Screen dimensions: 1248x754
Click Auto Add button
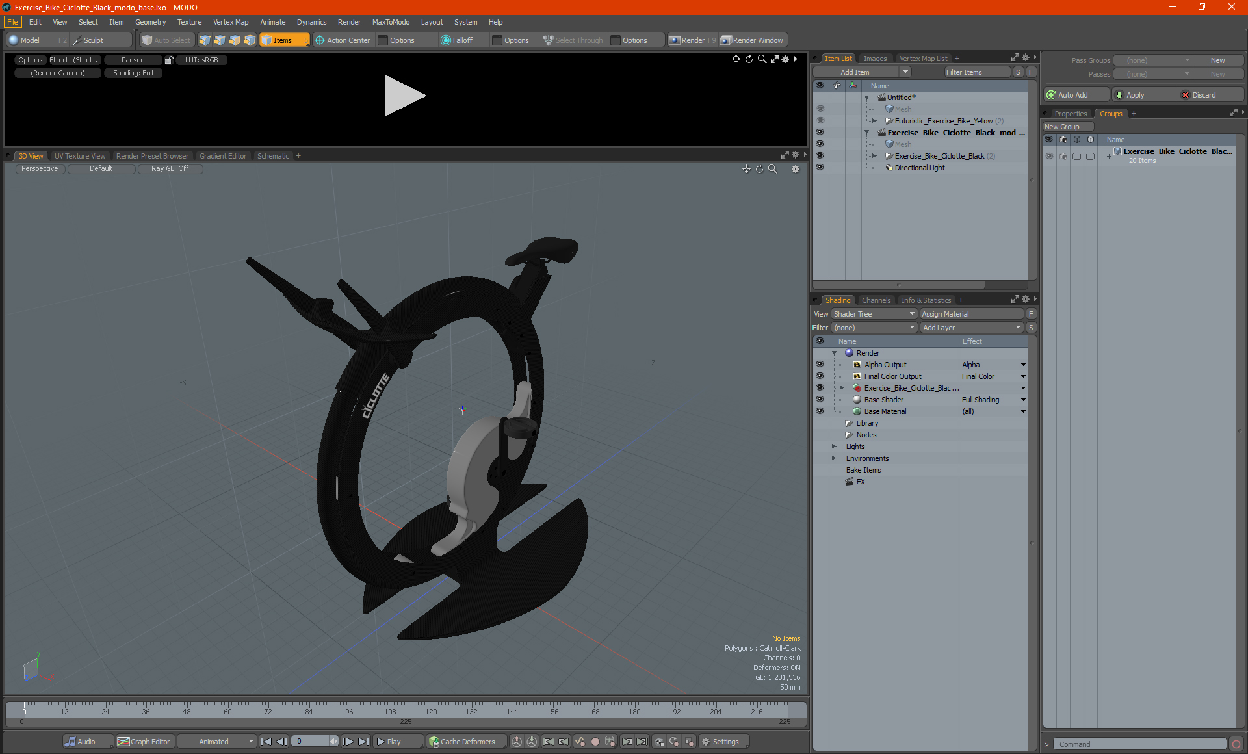(x=1076, y=95)
